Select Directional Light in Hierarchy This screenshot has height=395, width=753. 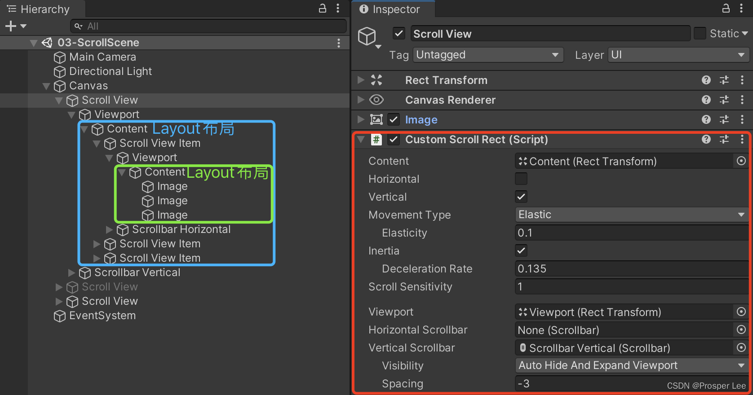click(111, 71)
